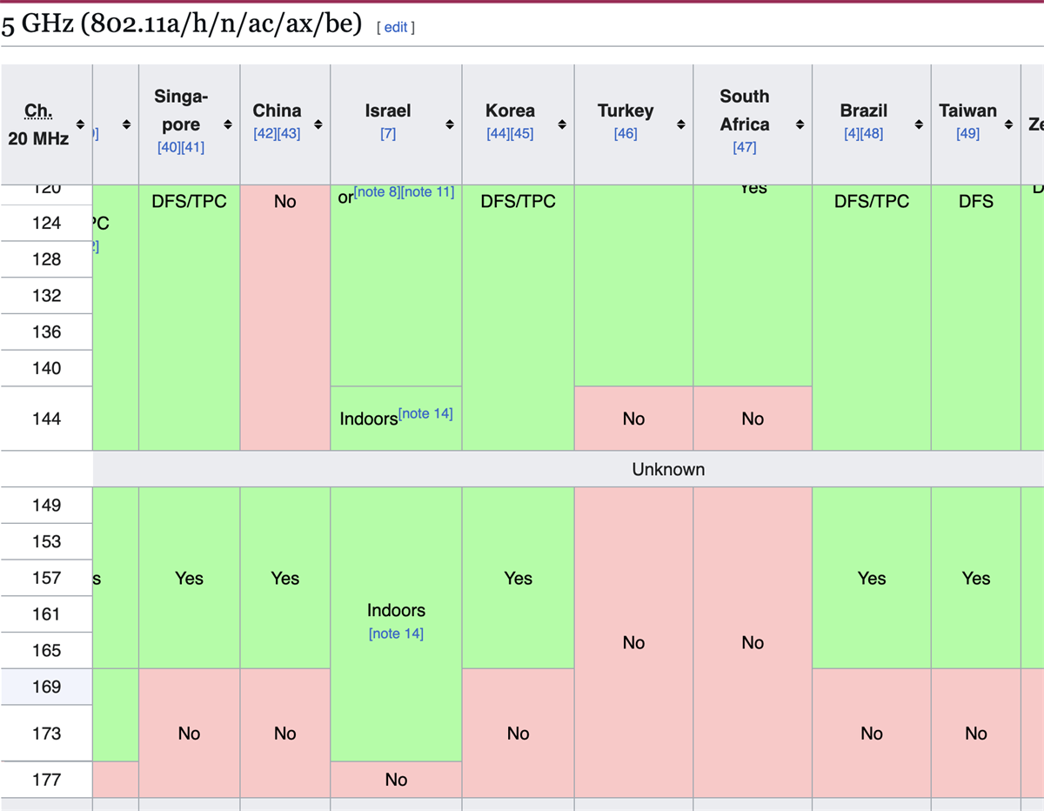Sort table by Turkey column arrows
Viewport: 1044px width, 811px height.
point(681,124)
